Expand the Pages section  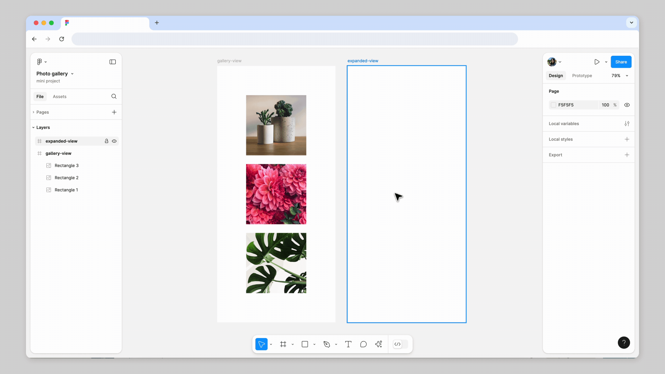point(34,112)
